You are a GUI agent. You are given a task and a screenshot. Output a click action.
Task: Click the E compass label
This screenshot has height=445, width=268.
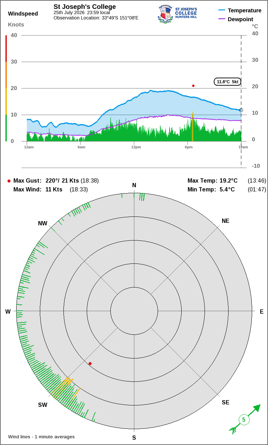262,311
